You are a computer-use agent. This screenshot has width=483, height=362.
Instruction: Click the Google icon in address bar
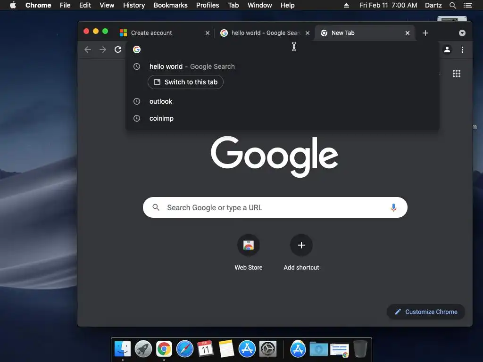pyautogui.click(x=137, y=49)
